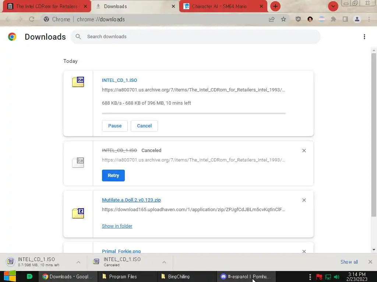Image resolution: width=377 pixels, height=282 pixels.
Task: Close the Downloads browser tab
Action: pyautogui.click(x=173, y=7)
